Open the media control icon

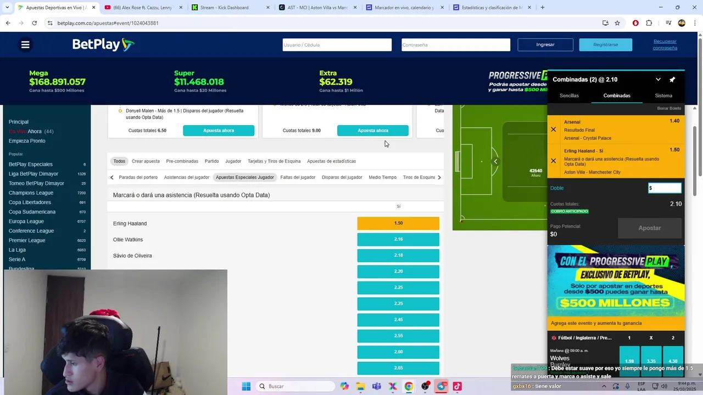(668, 23)
